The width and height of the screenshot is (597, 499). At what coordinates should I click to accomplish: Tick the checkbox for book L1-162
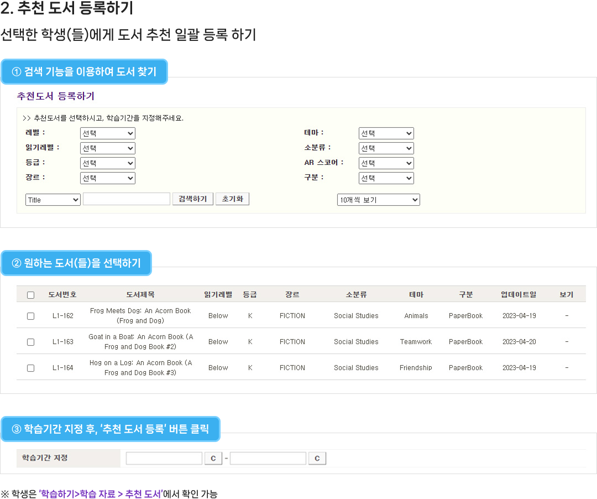click(x=31, y=316)
